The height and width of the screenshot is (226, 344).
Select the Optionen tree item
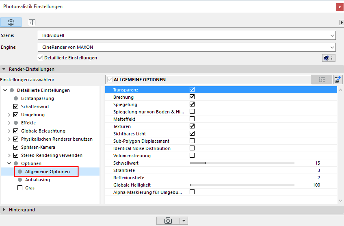[31, 163]
